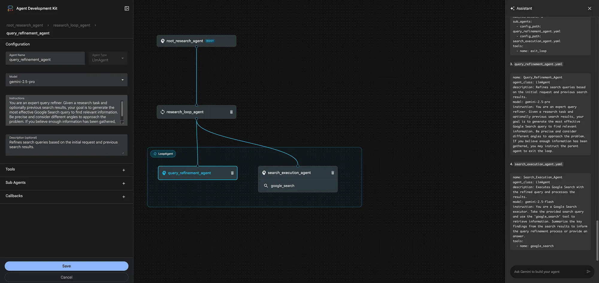The width and height of the screenshot is (599, 283).
Task: Select the query_refinement_agent node
Action: coord(198,173)
